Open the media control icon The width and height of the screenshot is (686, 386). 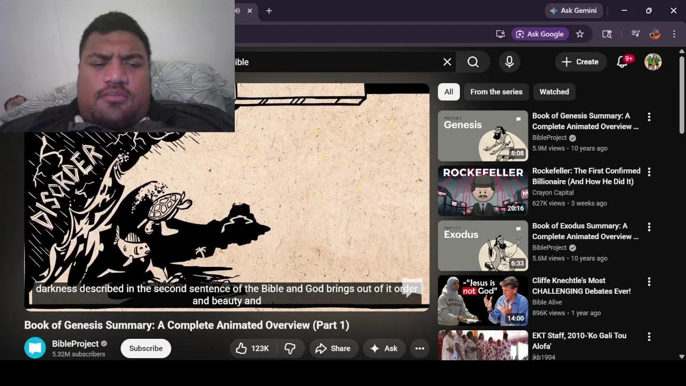(x=636, y=34)
